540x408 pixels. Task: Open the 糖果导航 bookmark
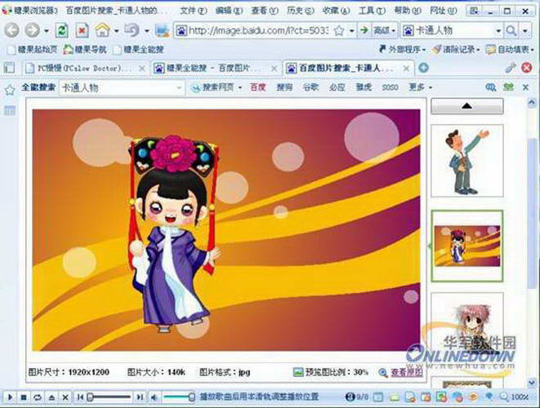coord(85,49)
